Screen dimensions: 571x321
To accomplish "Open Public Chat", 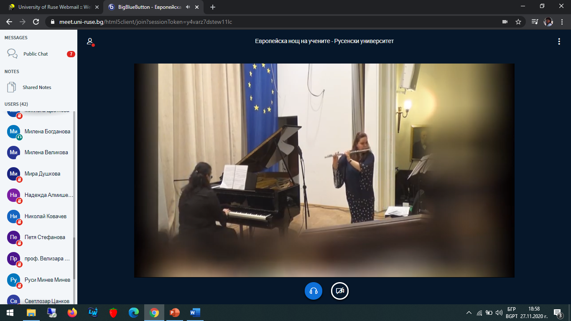I will [x=36, y=54].
